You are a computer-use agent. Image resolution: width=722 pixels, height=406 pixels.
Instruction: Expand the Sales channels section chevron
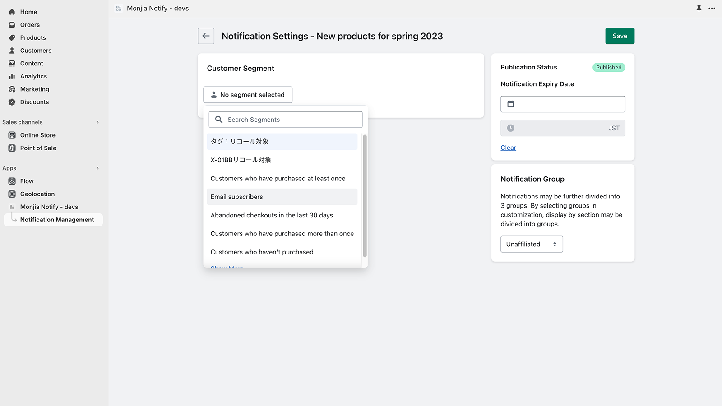coord(97,122)
